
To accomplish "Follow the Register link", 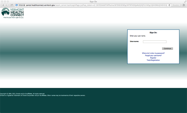I will pos(153,58).
